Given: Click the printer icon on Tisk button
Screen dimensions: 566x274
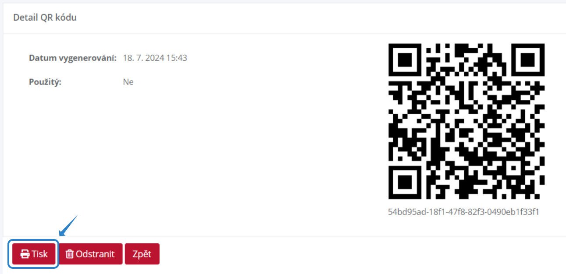Looking at the screenshot, I should click(x=25, y=254).
